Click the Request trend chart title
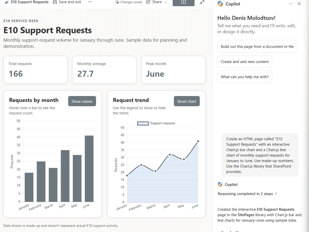 tap(131, 100)
